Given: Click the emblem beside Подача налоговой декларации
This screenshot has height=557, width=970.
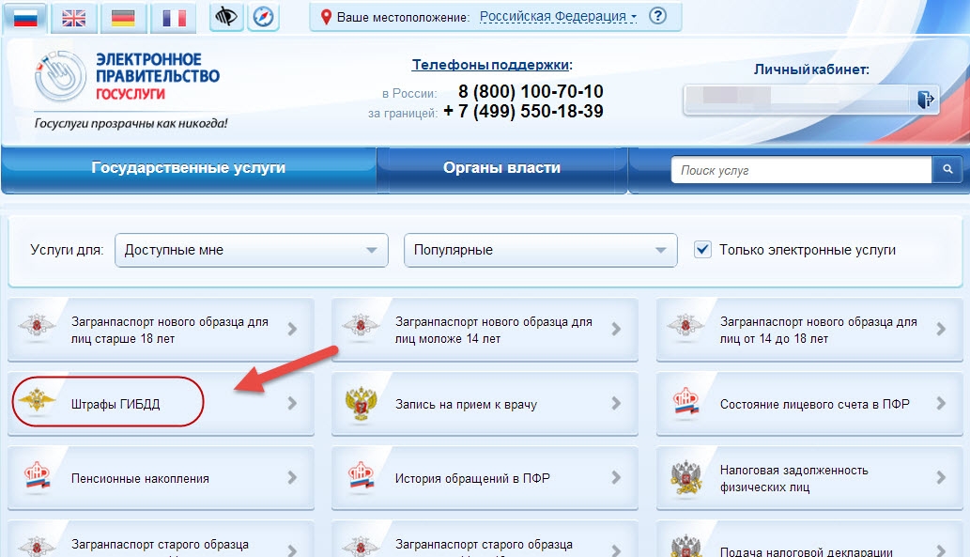Looking at the screenshot, I should (x=685, y=547).
